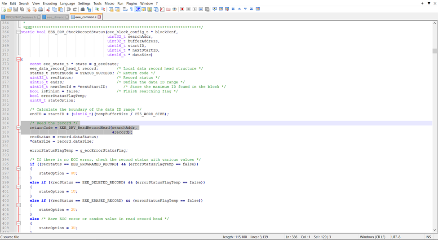Toggle Synchronize Vertical Scrolling icon

point(111,9)
